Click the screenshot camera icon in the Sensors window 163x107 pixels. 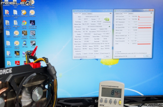[151, 13]
